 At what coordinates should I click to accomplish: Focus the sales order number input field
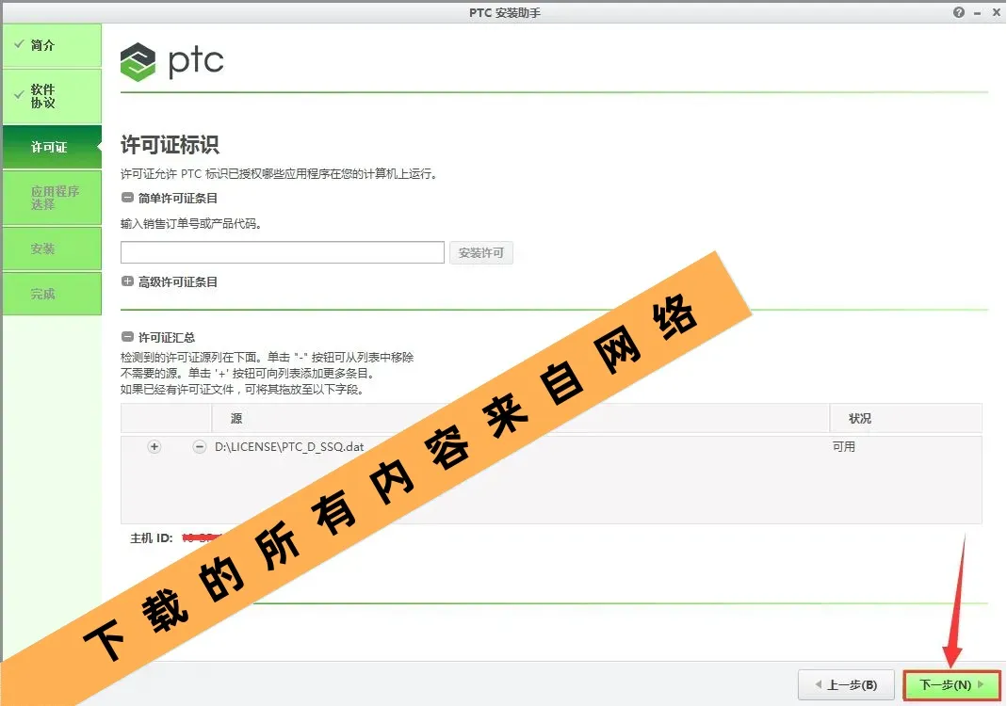[282, 252]
